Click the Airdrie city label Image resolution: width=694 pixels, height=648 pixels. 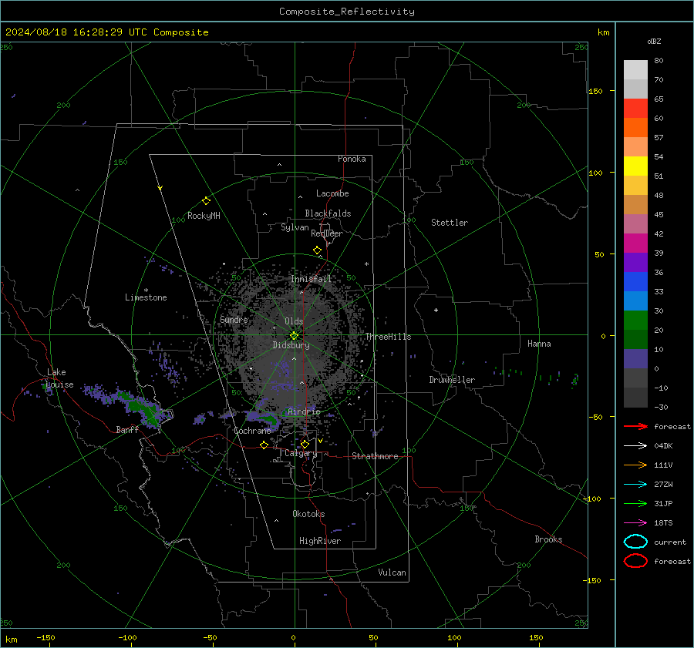pos(304,411)
